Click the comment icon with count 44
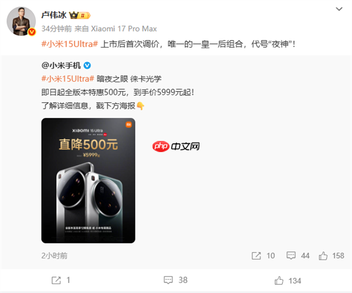Viewport: 352px width, 293px height. tap(291, 255)
